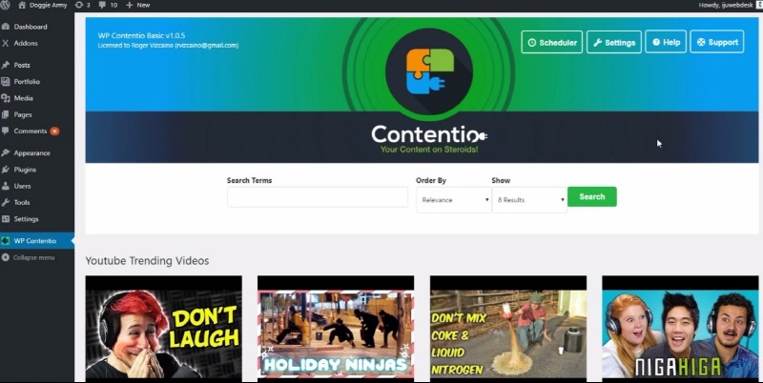Viewport: 763px width, 383px height.
Task: Click the Support button label
Action: 723,42
